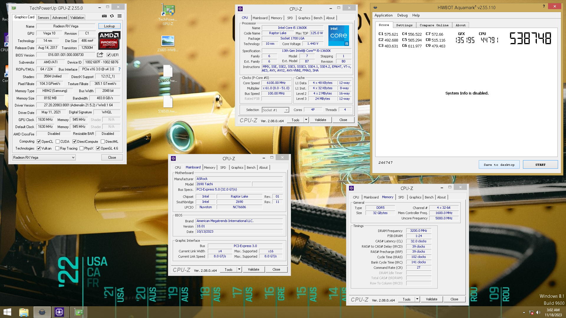Click Memory CPU-Z window title icon
This screenshot has width=566, height=318.
click(351, 188)
